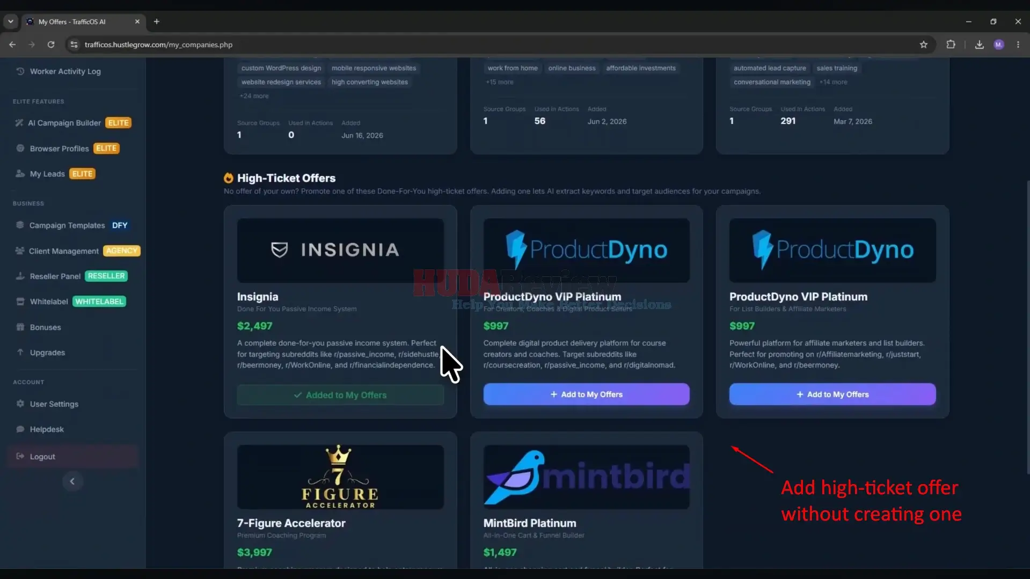Log out using Logout button
1030x579 pixels.
point(73,457)
